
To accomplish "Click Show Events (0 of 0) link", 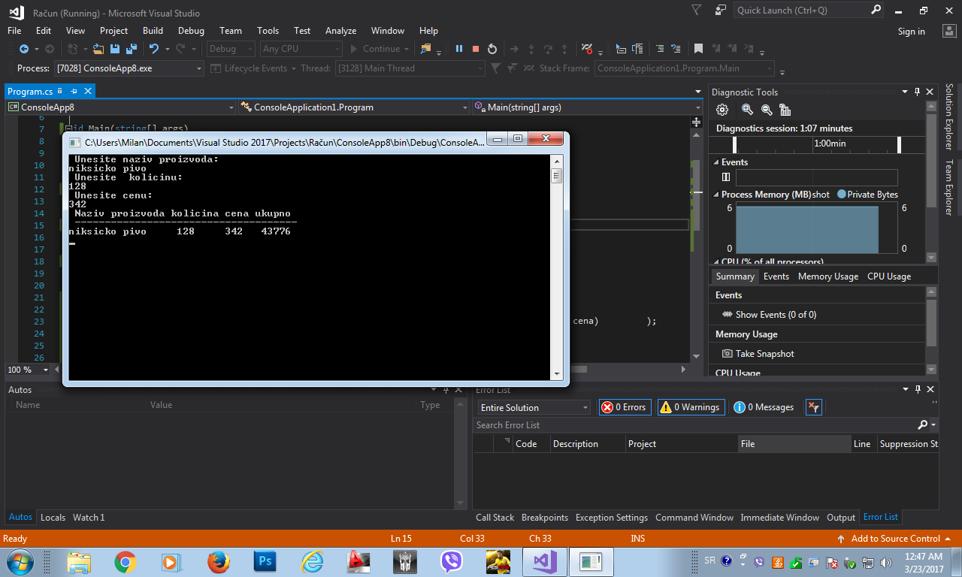I will tap(775, 315).
